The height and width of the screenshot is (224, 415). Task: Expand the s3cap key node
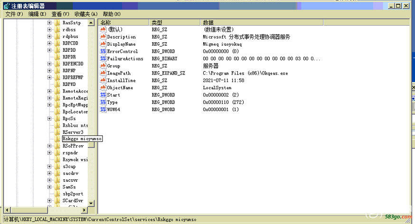pos(49,167)
